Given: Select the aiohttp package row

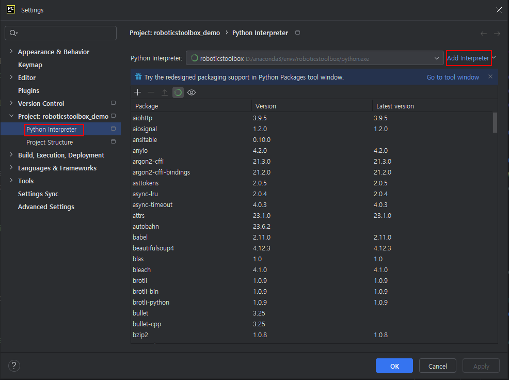Looking at the screenshot, I should [312, 118].
